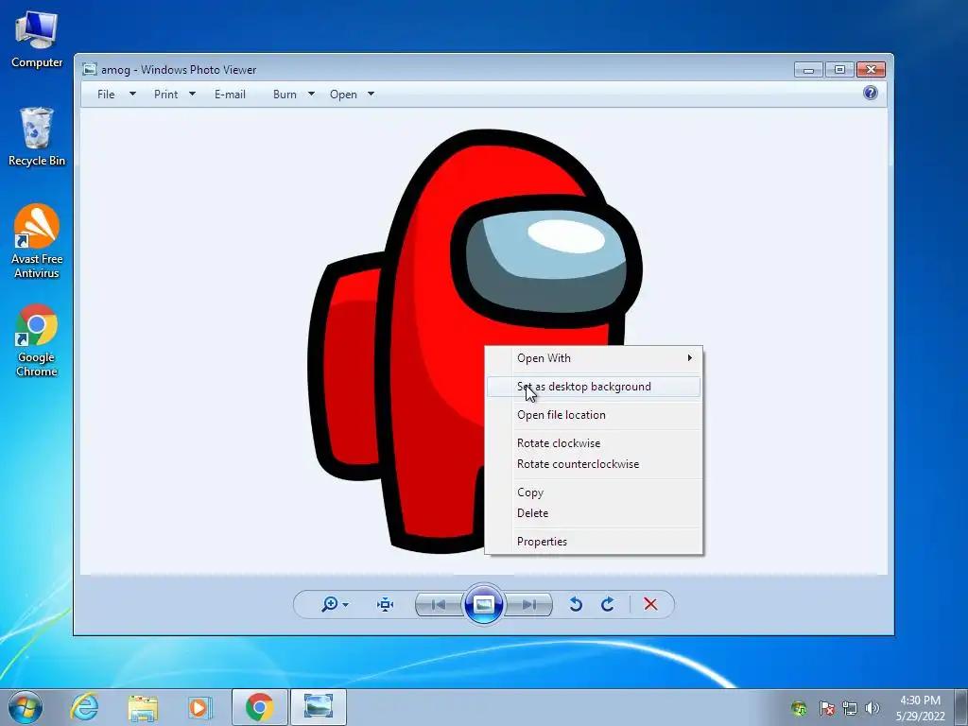Screen dimensions: 968x726
Task: Click the red X delete icon
Action: point(650,604)
